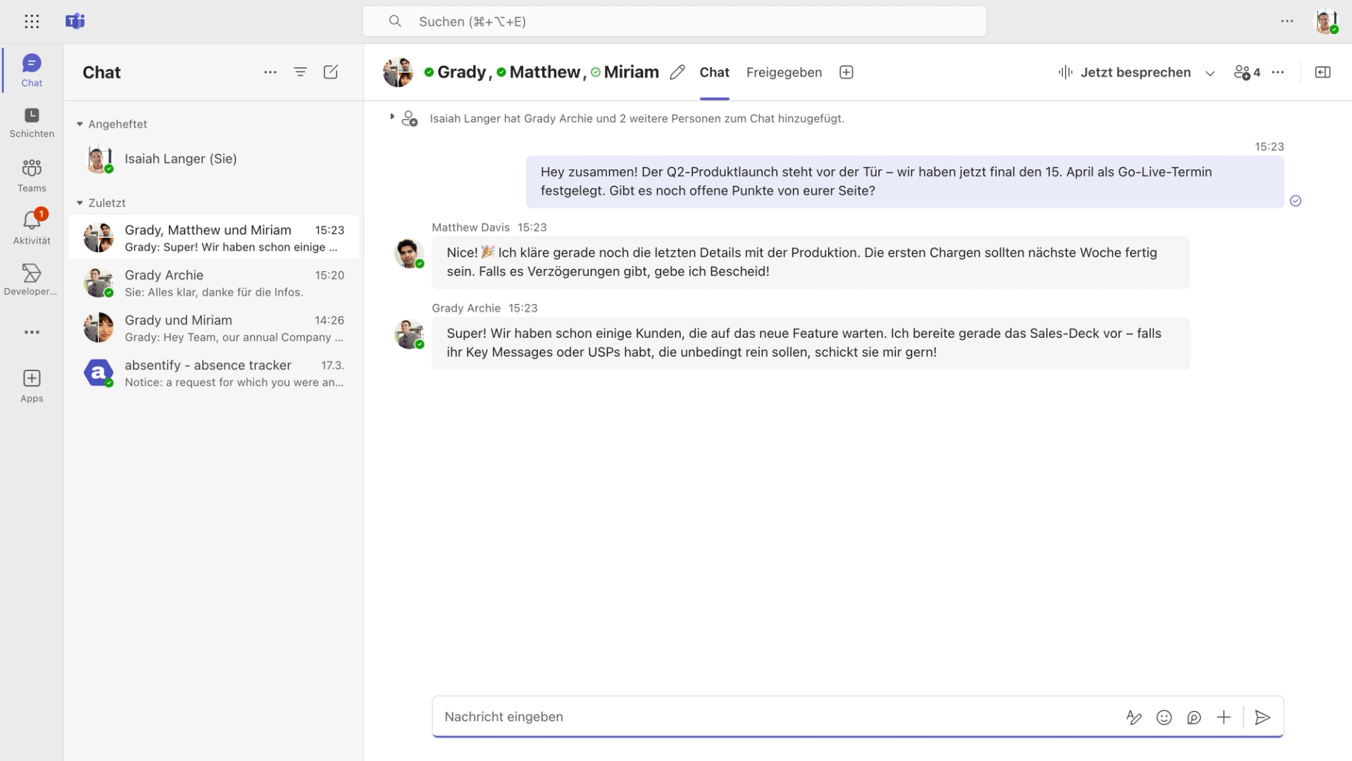
Task: Open the emoji picker in message box
Action: point(1164,717)
